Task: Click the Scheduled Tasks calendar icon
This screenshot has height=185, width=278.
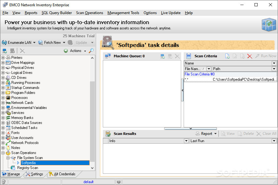Action: 8,128
